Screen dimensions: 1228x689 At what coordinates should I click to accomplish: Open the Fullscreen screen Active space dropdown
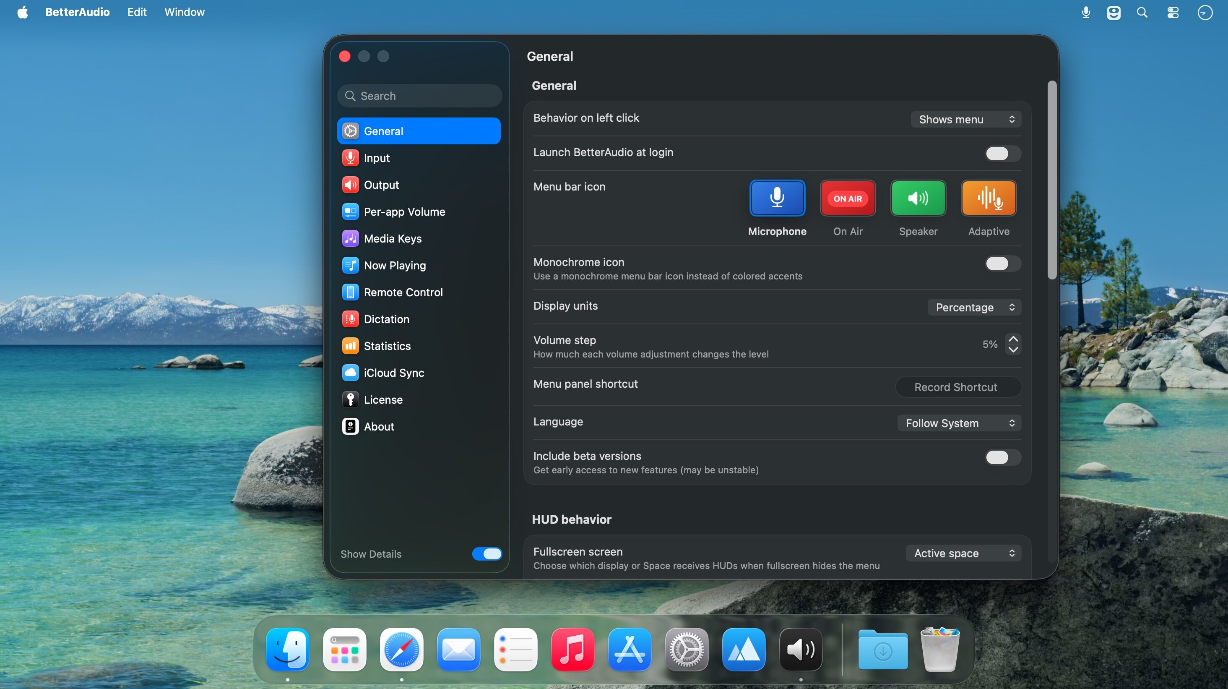pos(963,553)
